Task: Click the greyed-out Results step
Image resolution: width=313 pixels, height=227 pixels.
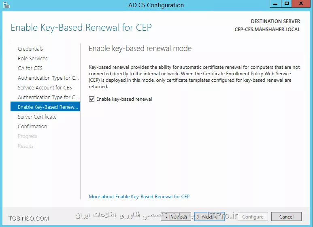Action: click(x=26, y=146)
